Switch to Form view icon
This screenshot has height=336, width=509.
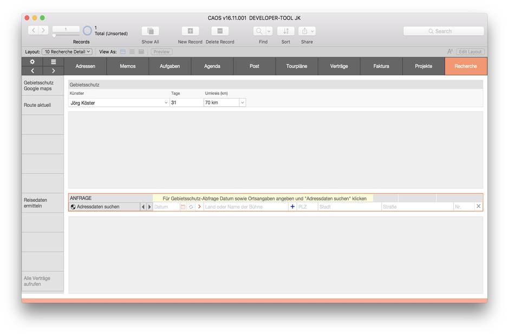pos(123,51)
